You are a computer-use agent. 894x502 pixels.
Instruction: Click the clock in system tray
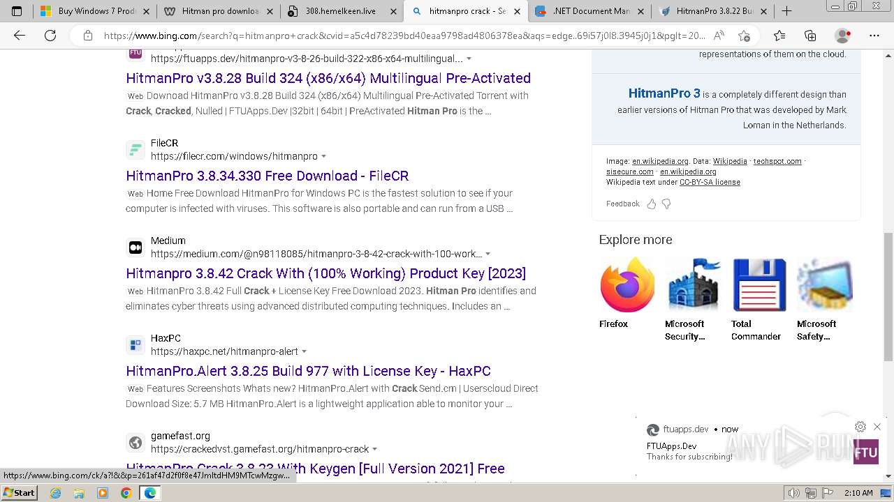(x=858, y=493)
